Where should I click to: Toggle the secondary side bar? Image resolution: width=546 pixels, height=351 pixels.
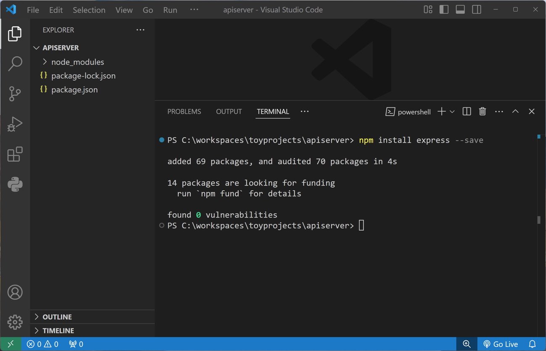click(x=477, y=9)
